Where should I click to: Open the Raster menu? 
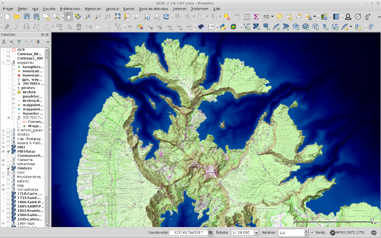coord(129,9)
